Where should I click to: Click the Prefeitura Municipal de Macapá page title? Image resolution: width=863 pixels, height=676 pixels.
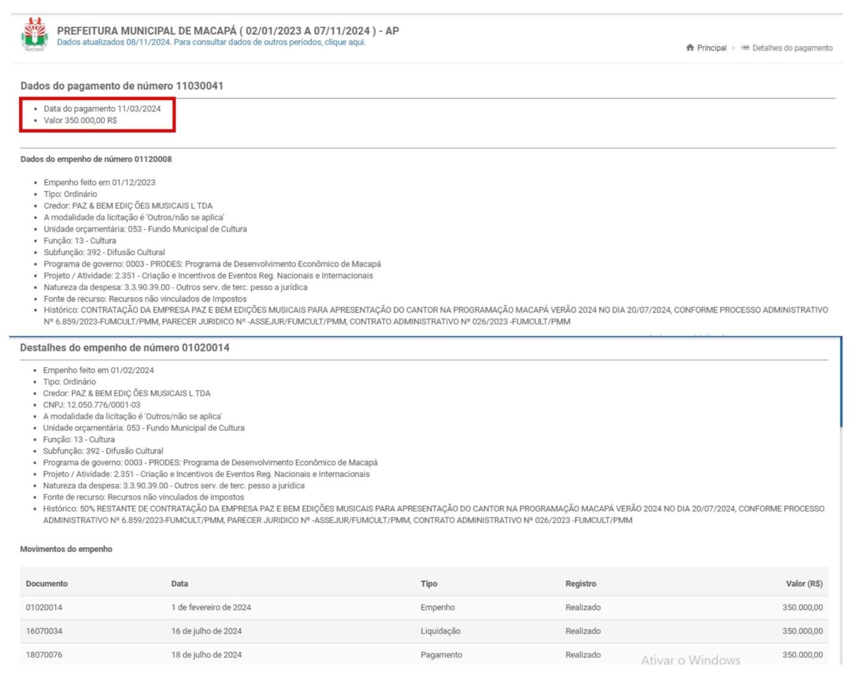coord(227,30)
